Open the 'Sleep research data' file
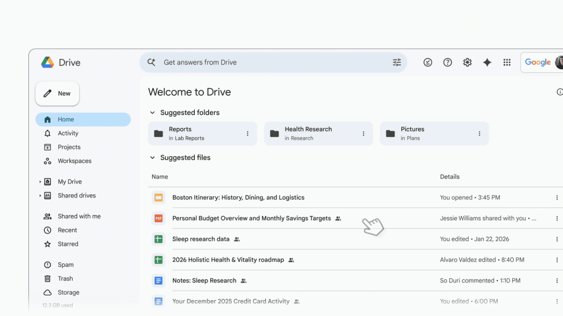The width and height of the screenshot is (563, 316). click(201, 239)
